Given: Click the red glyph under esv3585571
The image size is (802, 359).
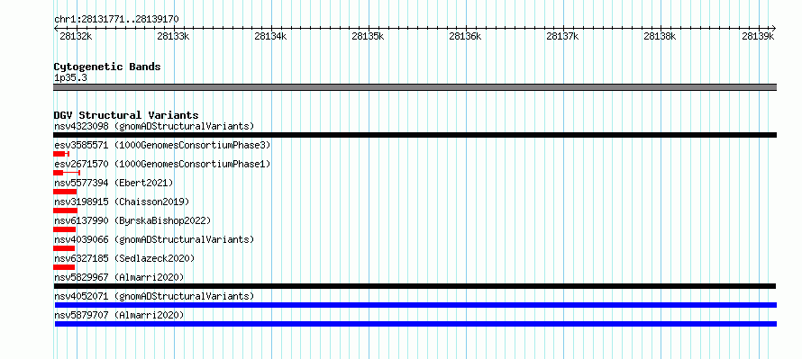Looking at the screenshot, I should 61,154.
